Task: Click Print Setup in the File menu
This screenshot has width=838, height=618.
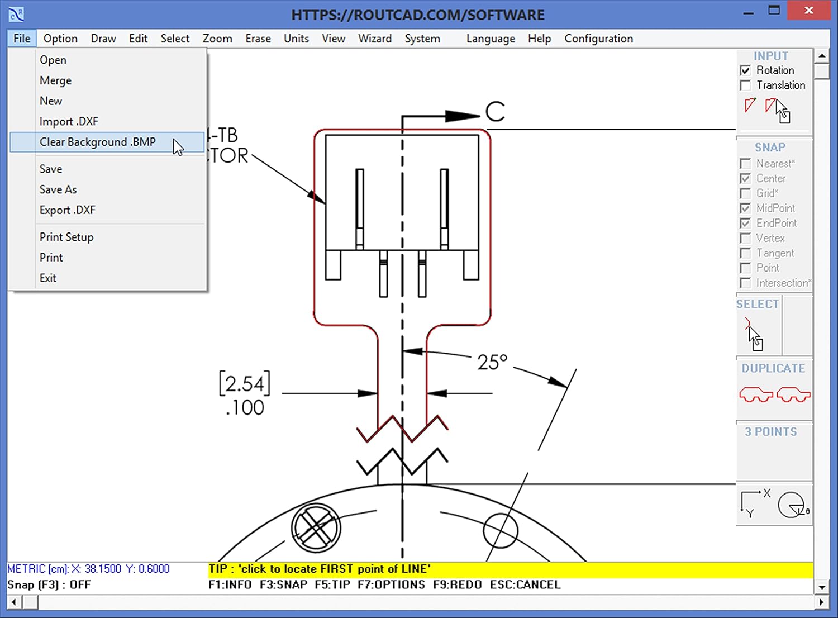Action: click(x=66, y=237)
